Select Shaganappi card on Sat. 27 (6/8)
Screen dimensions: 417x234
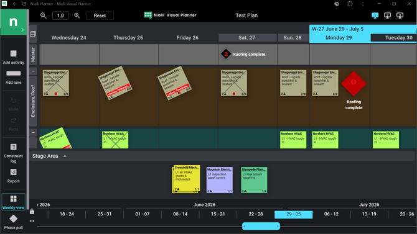tap(234, 83)
